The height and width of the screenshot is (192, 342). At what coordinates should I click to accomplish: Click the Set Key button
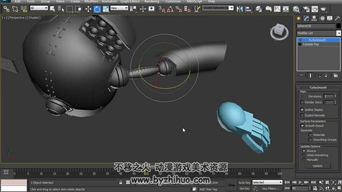244,189
